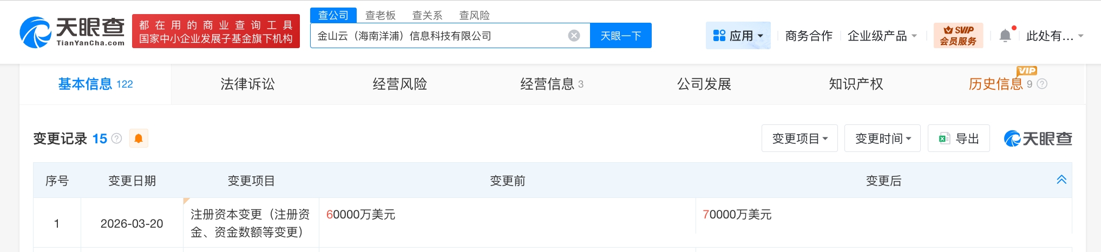Open the notification bell
Viewport: 1101px width, 252px height.
click(1005, 36)
